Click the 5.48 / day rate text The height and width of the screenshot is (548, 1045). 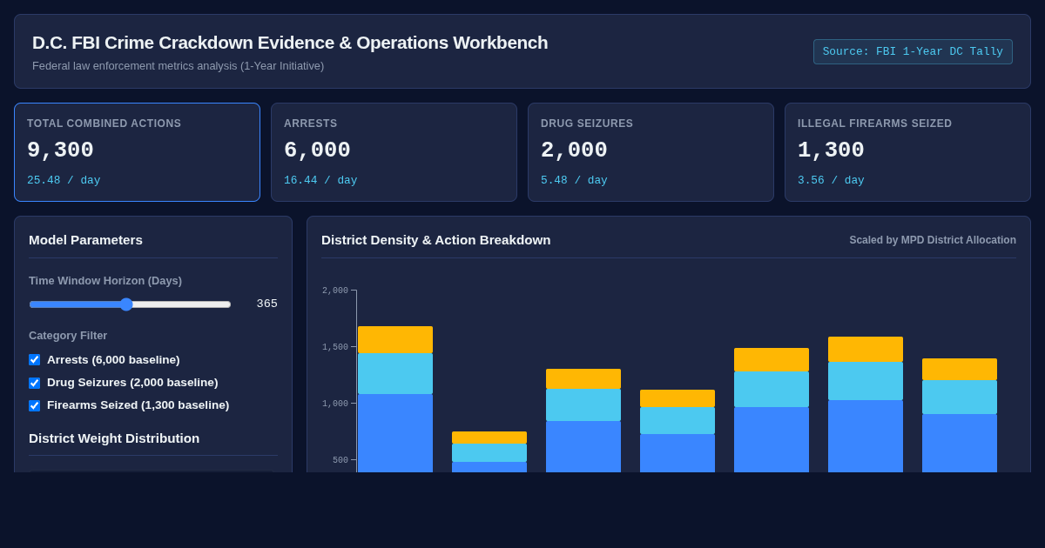(x=574, y=181)
